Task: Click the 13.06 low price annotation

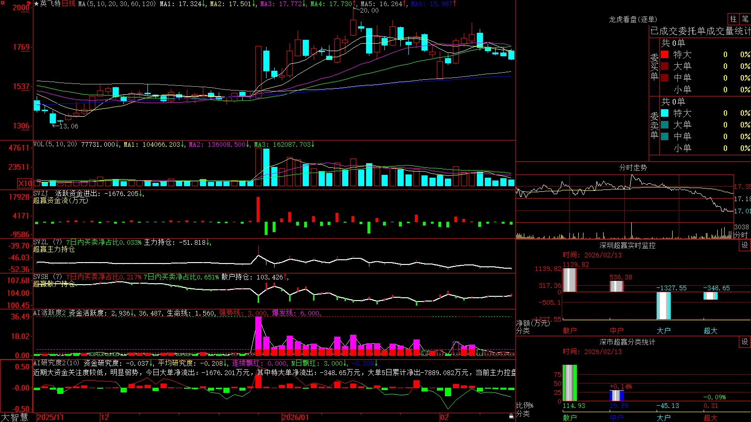Action: [x=69, y=126]
